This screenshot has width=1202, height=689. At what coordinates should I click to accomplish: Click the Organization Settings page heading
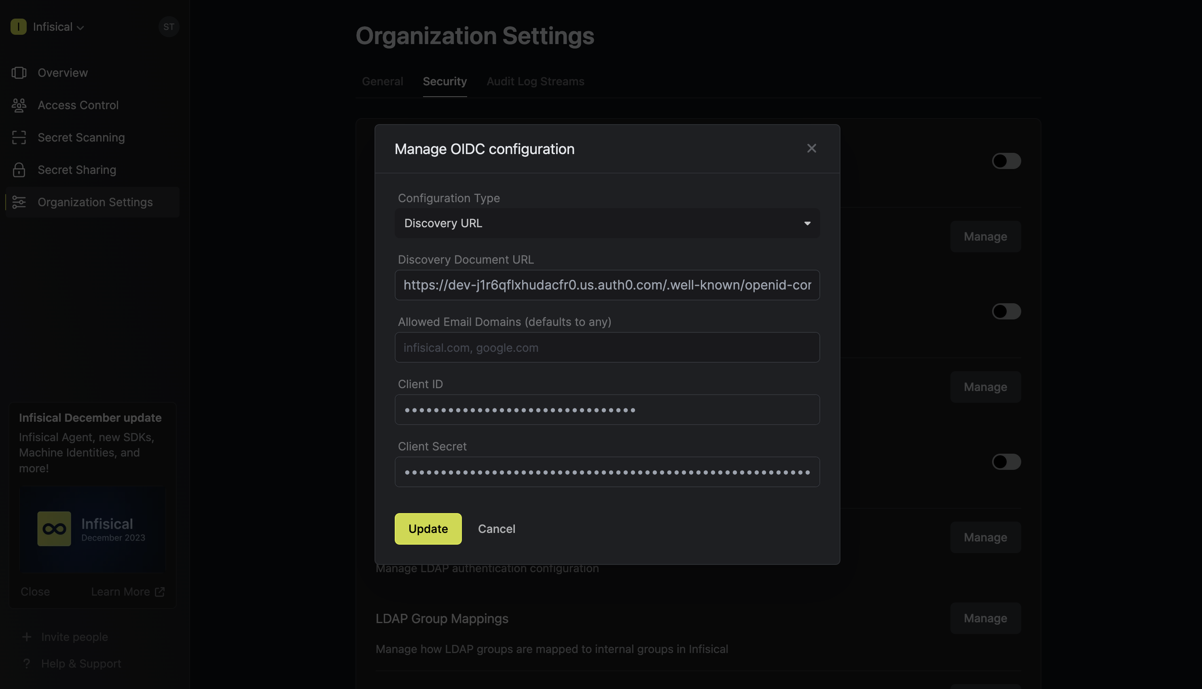tap(475, 36)
